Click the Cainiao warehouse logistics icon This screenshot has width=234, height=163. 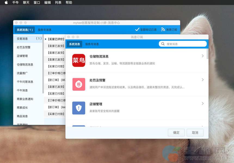click(79, 60)
